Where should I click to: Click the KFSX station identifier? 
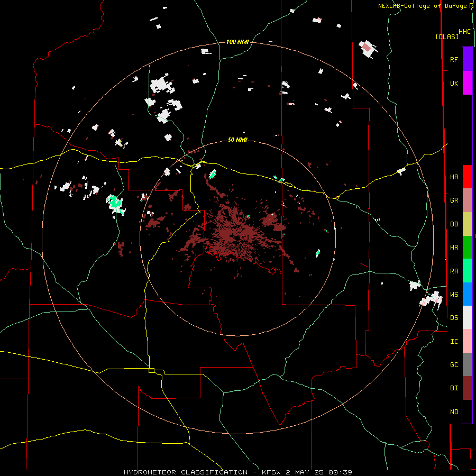pos(272,472)
